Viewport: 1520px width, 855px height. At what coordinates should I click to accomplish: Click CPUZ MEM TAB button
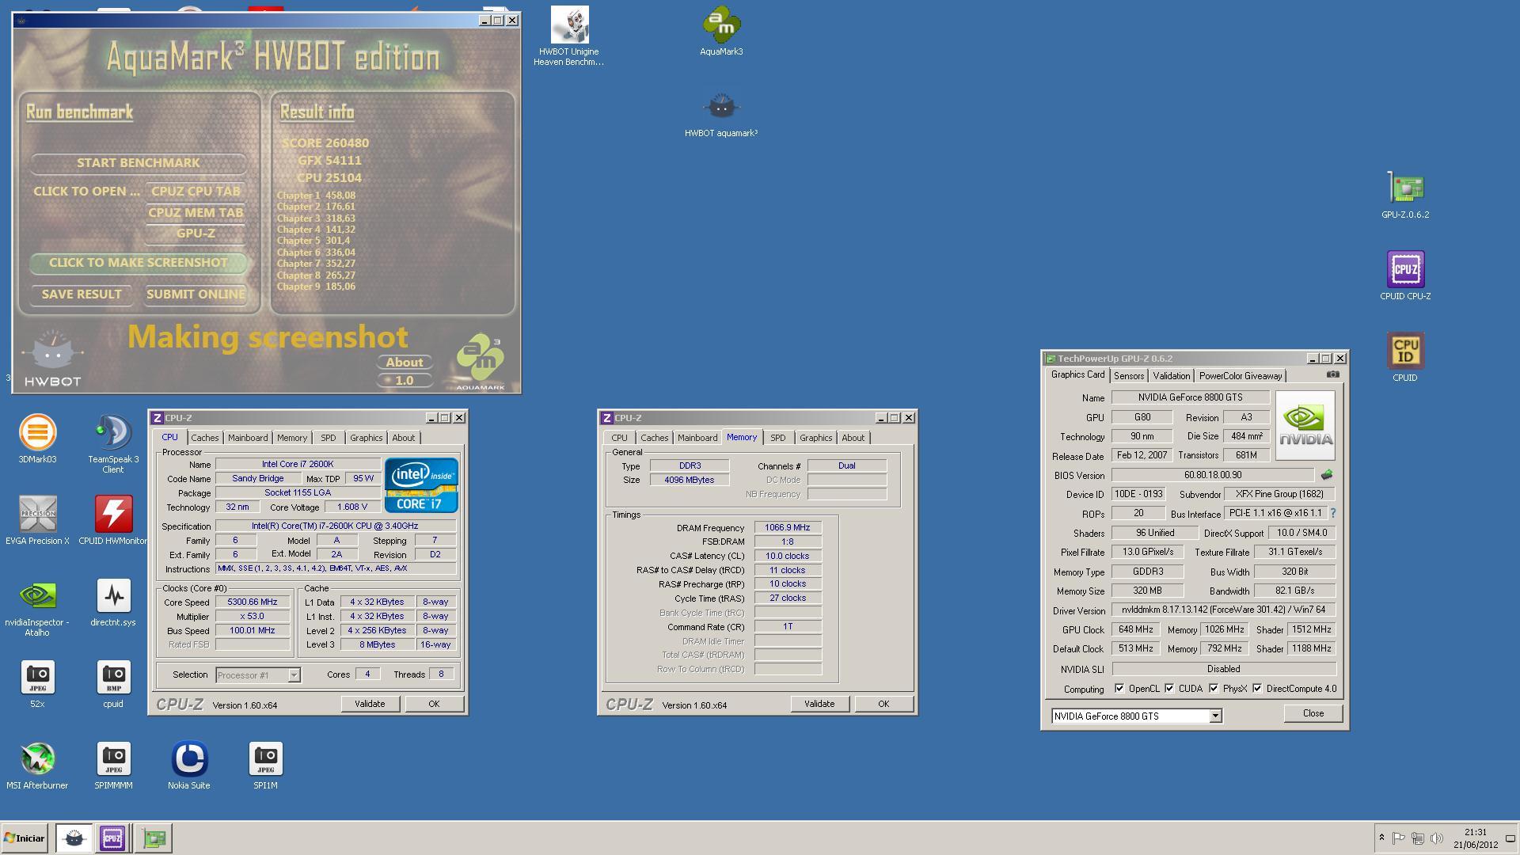pyautogui.click(x=196, y=213)
